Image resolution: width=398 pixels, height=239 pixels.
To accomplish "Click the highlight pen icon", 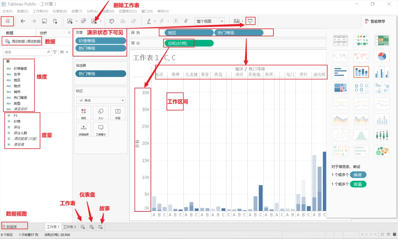I will (149, 21).
